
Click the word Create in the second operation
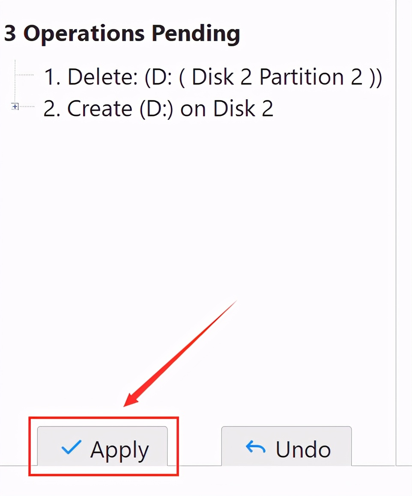pyautogui.click(x=100, y=109)
